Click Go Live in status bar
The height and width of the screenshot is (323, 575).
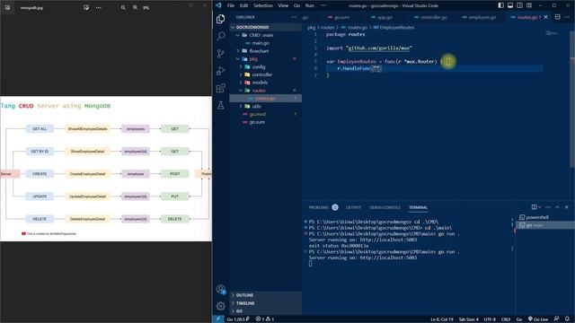pyautogui.click(x=538, y=319)
